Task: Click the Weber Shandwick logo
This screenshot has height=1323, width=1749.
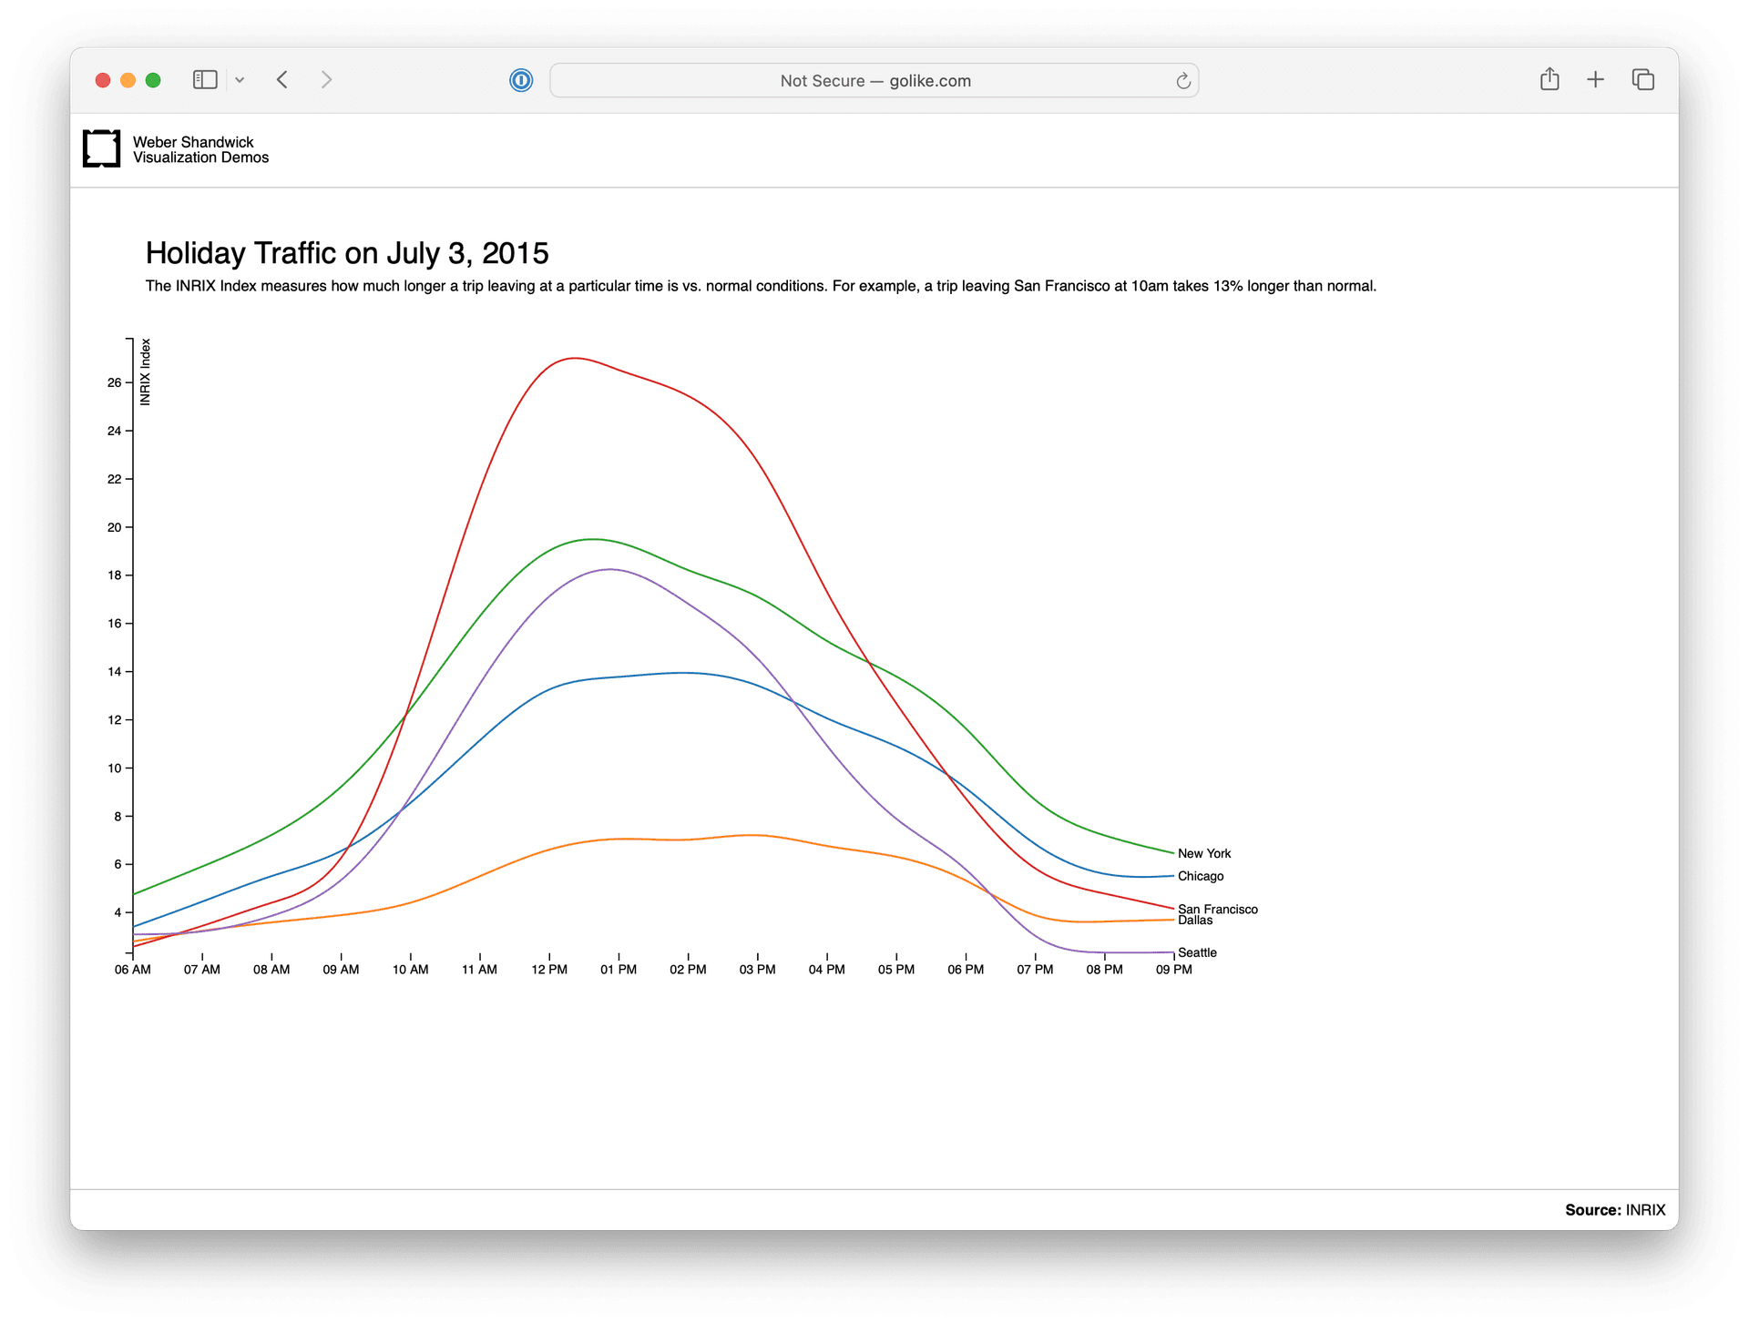Action: [101, 148]
